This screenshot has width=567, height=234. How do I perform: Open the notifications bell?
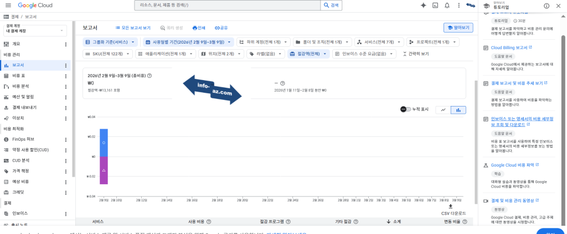447,6
